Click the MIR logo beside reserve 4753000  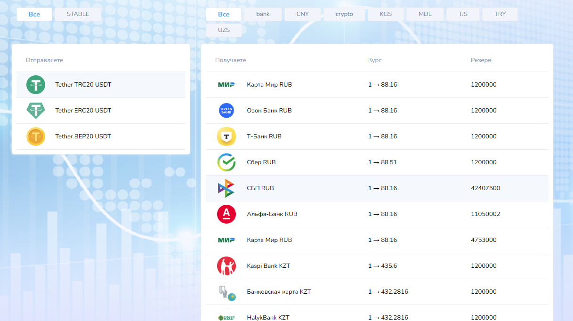(x=226, y=240)
